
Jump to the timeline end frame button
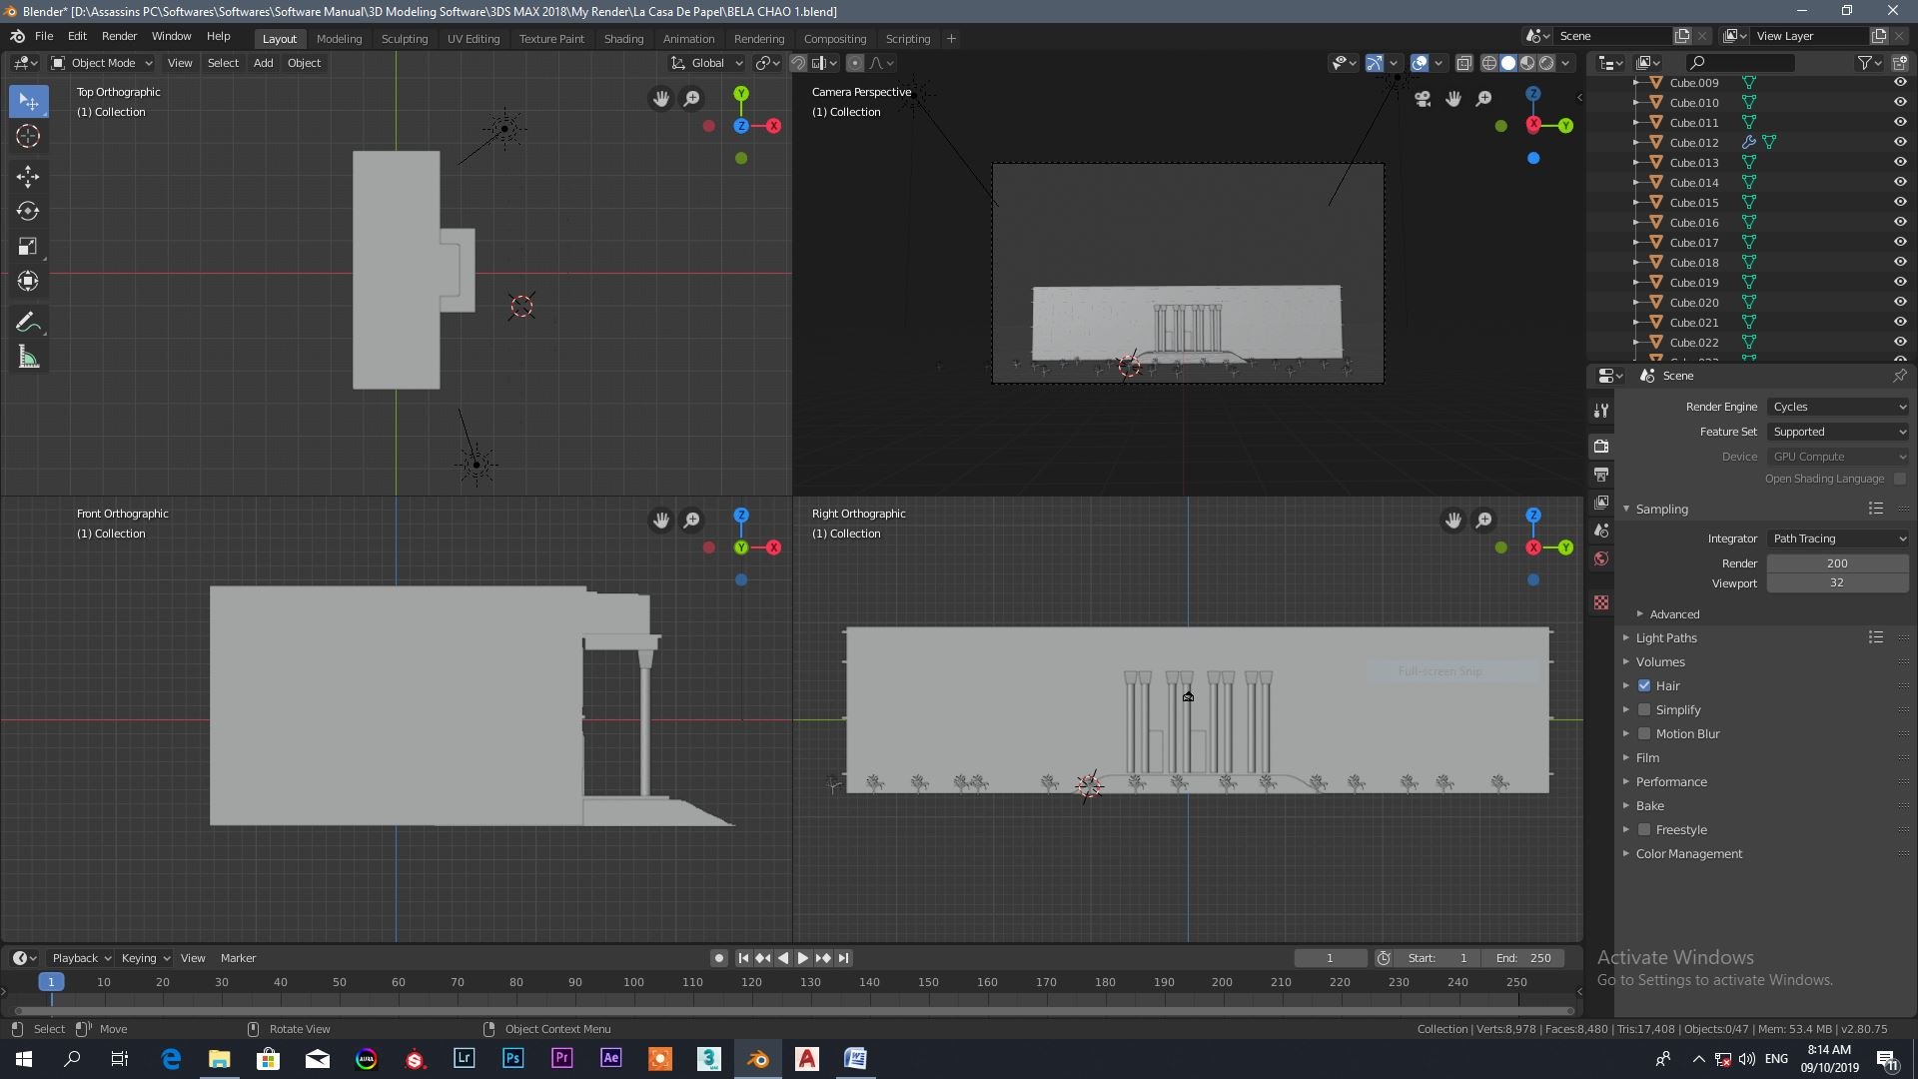point(843,958)
